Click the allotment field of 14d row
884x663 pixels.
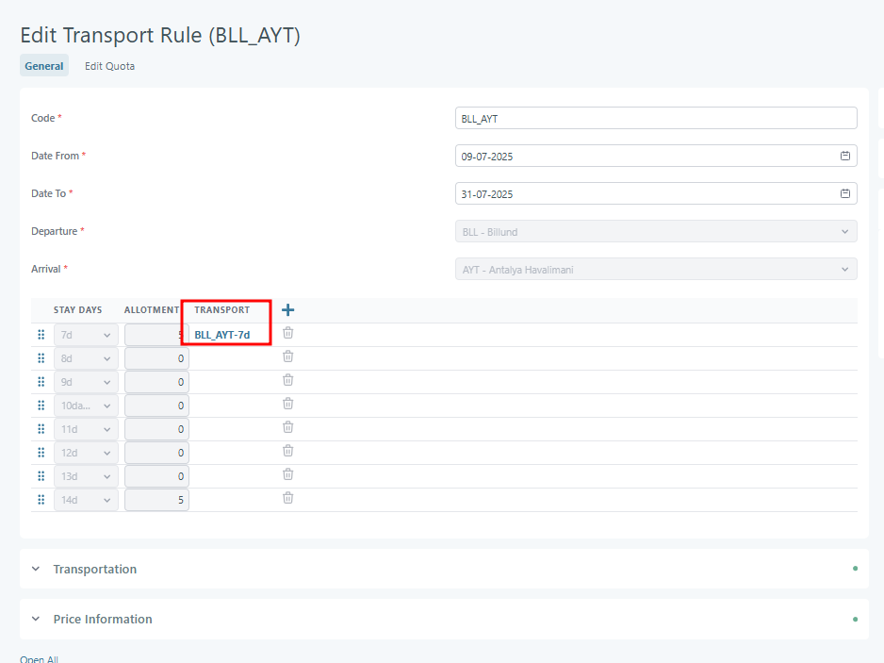[156, 500]
